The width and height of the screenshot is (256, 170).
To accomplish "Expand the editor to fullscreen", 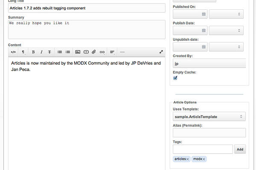I will pos(161,52).
